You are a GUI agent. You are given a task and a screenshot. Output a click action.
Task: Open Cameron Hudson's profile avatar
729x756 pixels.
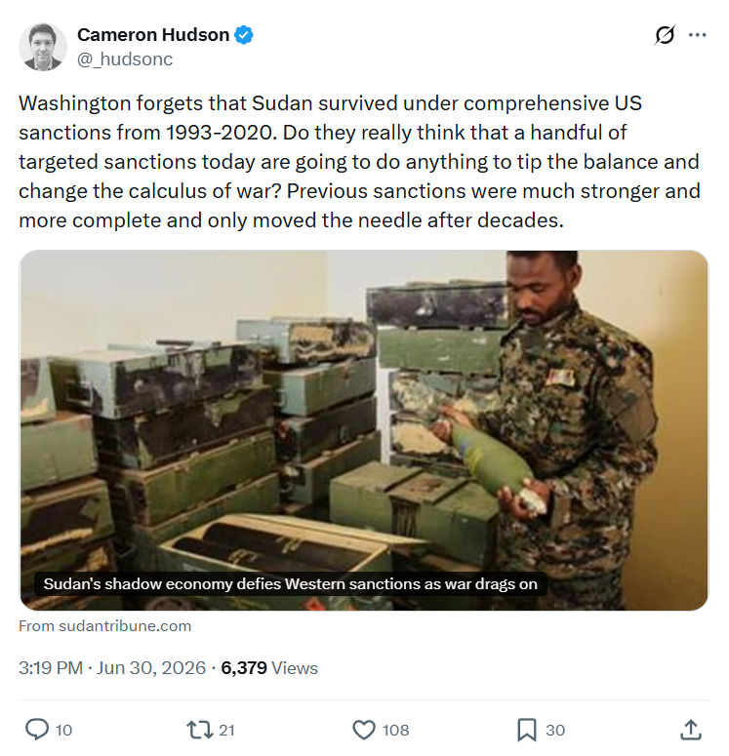coord(43,47)
